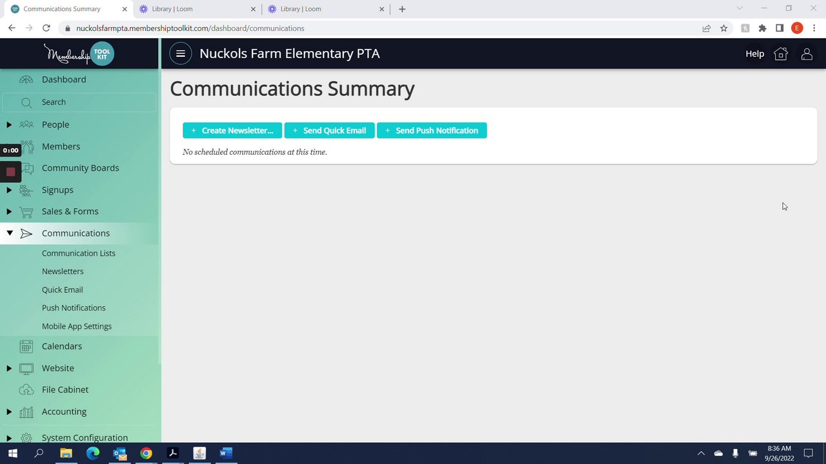Go back using browser back arrow
Image resolution: width=826 pixels, height=464 pixels.
pyautogui.click(x=12, y=28)
